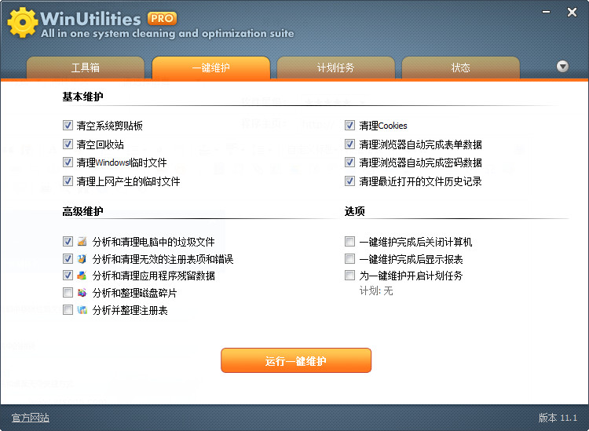
Task: Click the 基本维护 section heading
Action: coord(82,97)
